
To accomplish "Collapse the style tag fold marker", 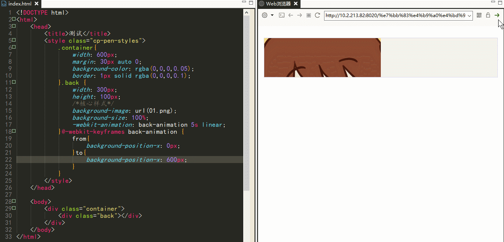I will [14, 40].
